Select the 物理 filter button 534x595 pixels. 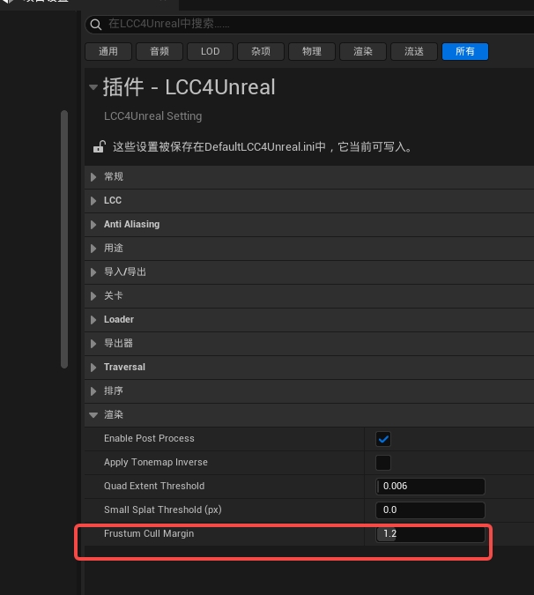(312, 52)
